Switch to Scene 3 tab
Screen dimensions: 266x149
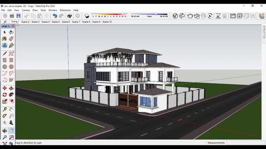point(35,22)
